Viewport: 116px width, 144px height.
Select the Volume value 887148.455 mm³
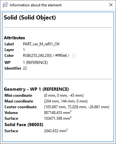click(x=58, y=113)
